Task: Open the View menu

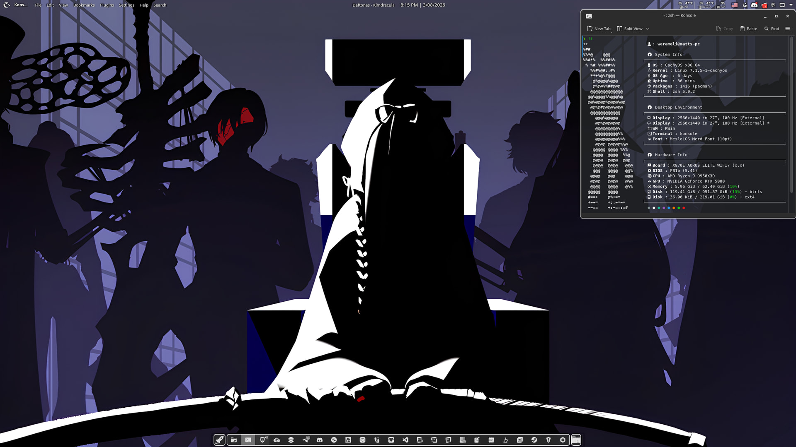Action: click(63, 5)
